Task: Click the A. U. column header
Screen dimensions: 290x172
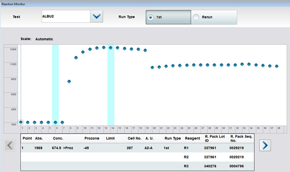Action: click(x=149, y=139)
